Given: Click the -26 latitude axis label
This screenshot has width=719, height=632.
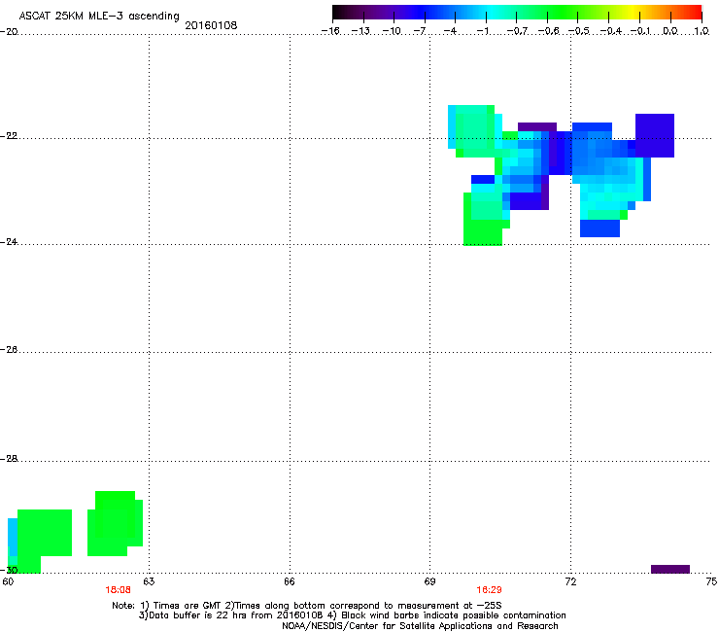Looking at the screenshot, I should pyautogui.click(x=9, y=350).
